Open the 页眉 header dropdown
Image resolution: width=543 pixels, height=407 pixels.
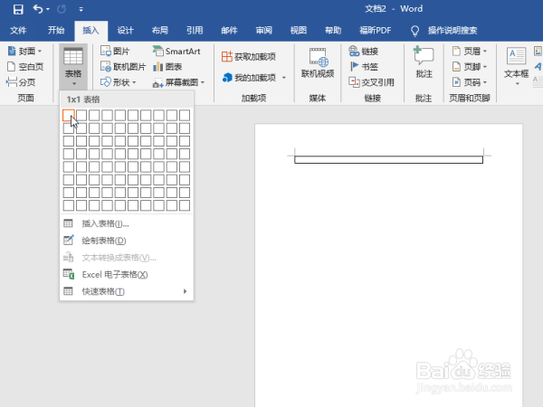[x=470, y=52]
